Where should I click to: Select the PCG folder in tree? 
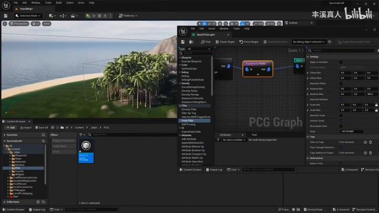pos(18,168)
